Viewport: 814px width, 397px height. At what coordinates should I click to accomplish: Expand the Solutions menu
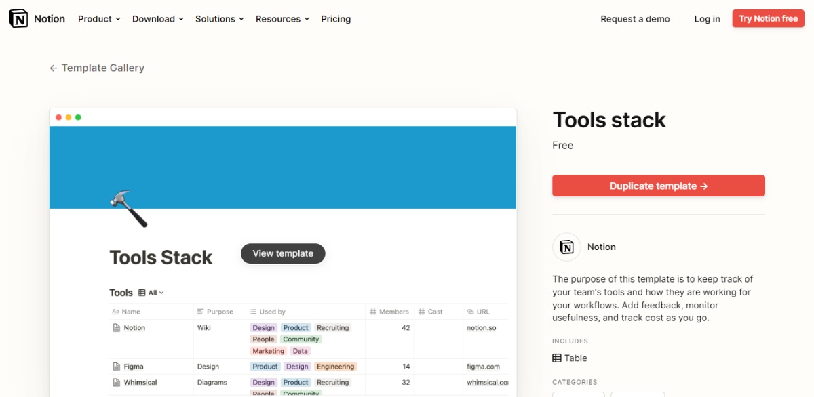[219, 19]
